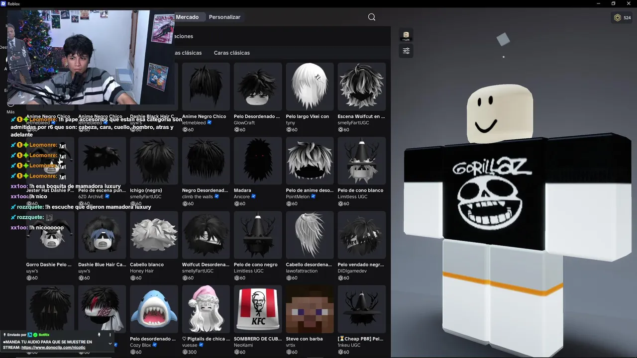This screenshot has width=637, height=358.
Task: Select the Pelo de anime by PointMelon
Action: pos(310,161)
